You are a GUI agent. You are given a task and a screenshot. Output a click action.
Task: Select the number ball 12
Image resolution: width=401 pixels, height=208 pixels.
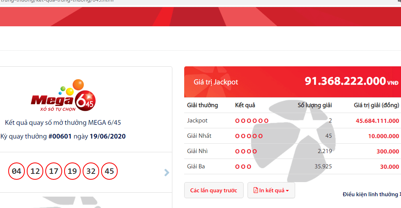click(x=35, y=172)
